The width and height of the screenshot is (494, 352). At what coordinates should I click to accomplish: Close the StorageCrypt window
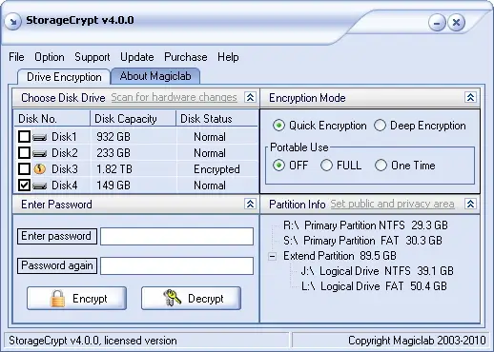click(x=457, y=23)
